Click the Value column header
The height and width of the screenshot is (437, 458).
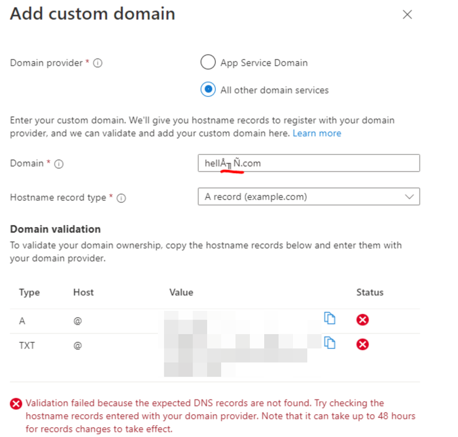[181, 292]
